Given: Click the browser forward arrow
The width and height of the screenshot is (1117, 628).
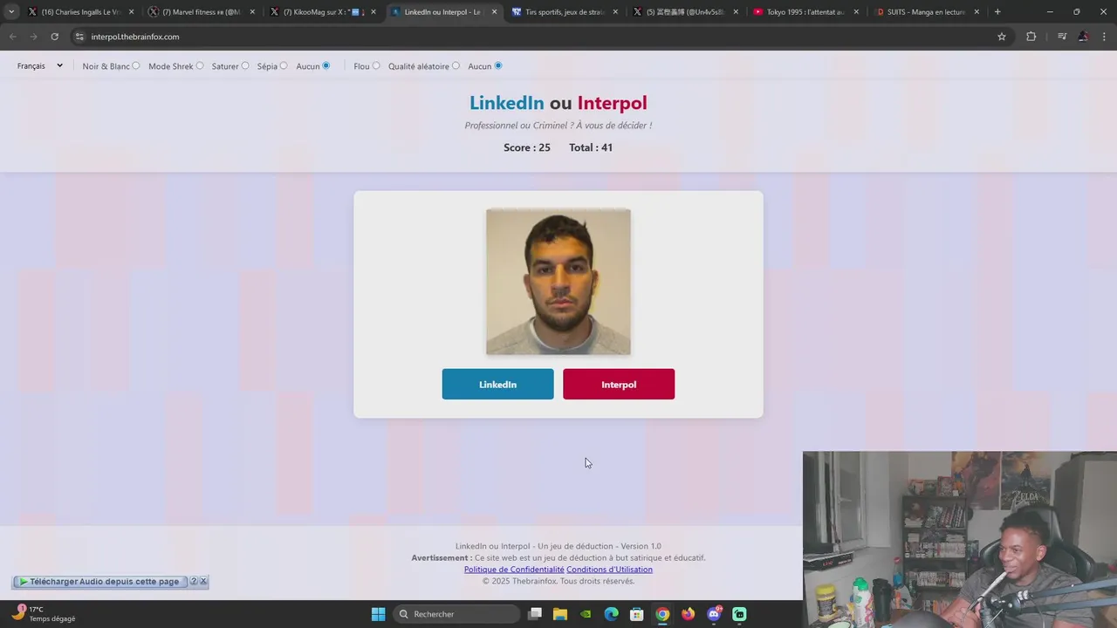Looking at the screenshot, I should tap(33, 37).
